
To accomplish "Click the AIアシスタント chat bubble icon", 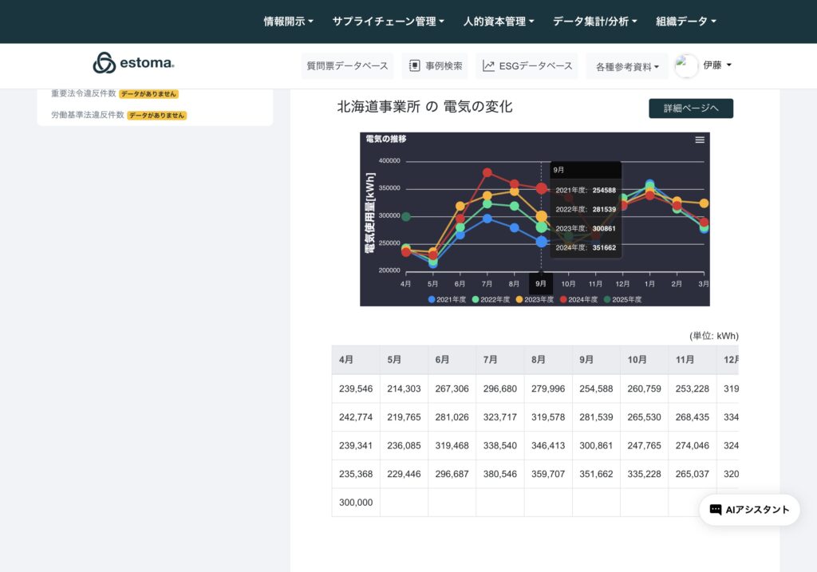I will click(x=716, y=510).
